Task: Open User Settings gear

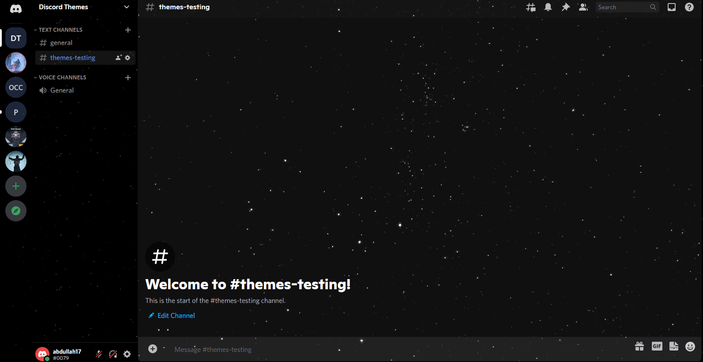Action: coord(127,354)
